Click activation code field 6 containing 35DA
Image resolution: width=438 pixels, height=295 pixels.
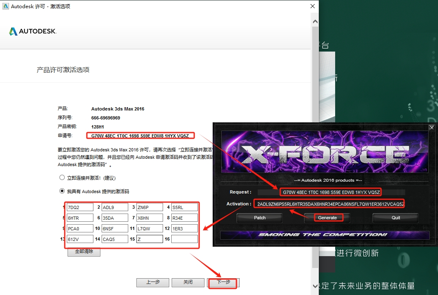pyautogui.click(x=115, y=218)
